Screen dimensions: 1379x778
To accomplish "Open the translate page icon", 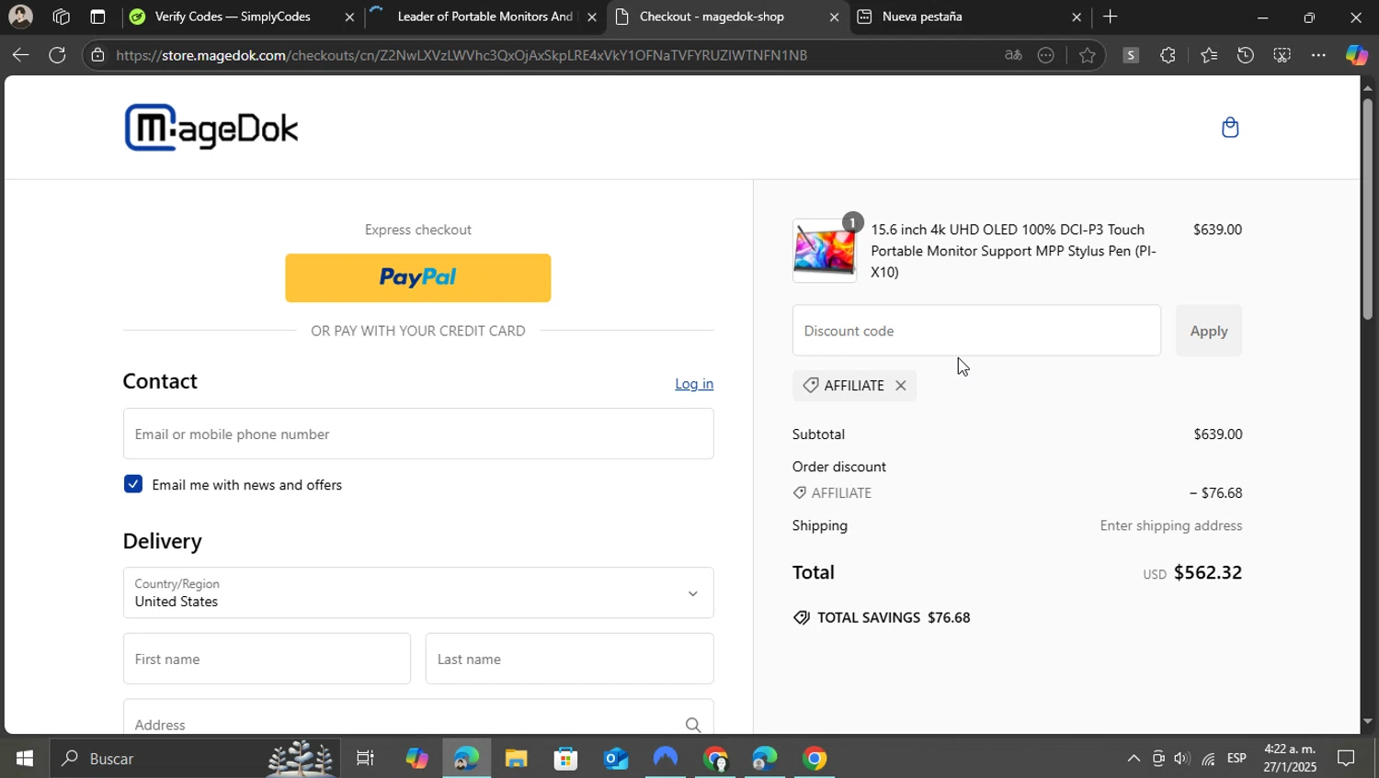I will pyautogui.click(x=1013, y=55).
